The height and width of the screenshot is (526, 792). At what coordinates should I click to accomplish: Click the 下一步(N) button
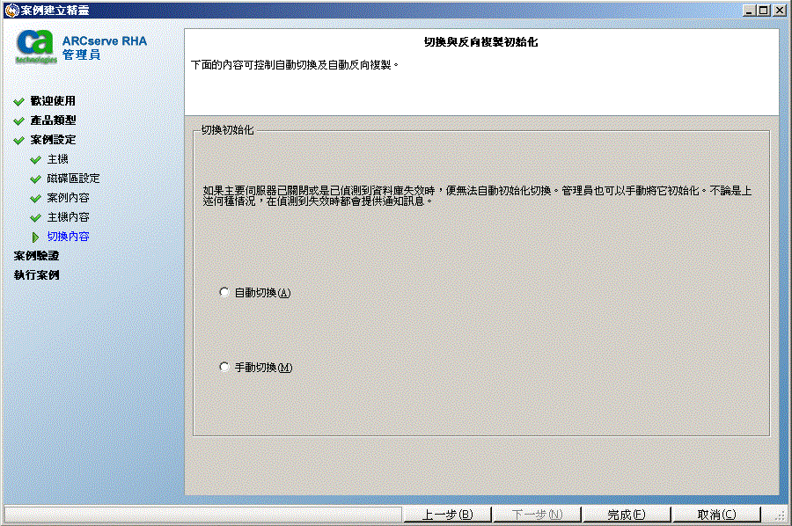[x=537, y=515]
